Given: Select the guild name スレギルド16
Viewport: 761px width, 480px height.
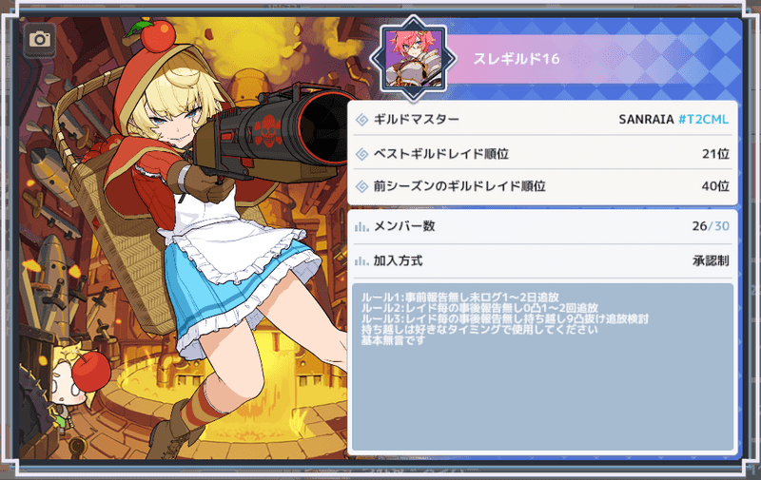Looking at the screenshot, I should (517, 59).
